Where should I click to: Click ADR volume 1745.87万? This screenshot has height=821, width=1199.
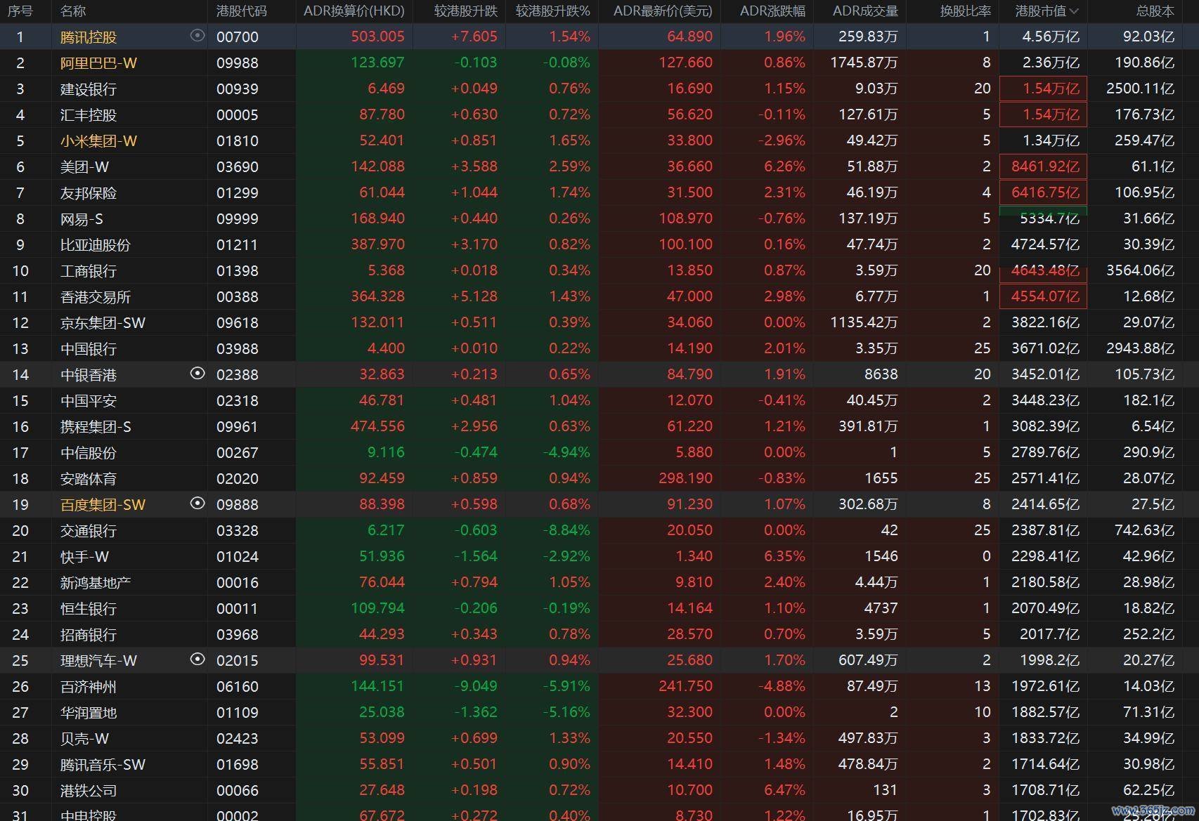tap(864, 63)
